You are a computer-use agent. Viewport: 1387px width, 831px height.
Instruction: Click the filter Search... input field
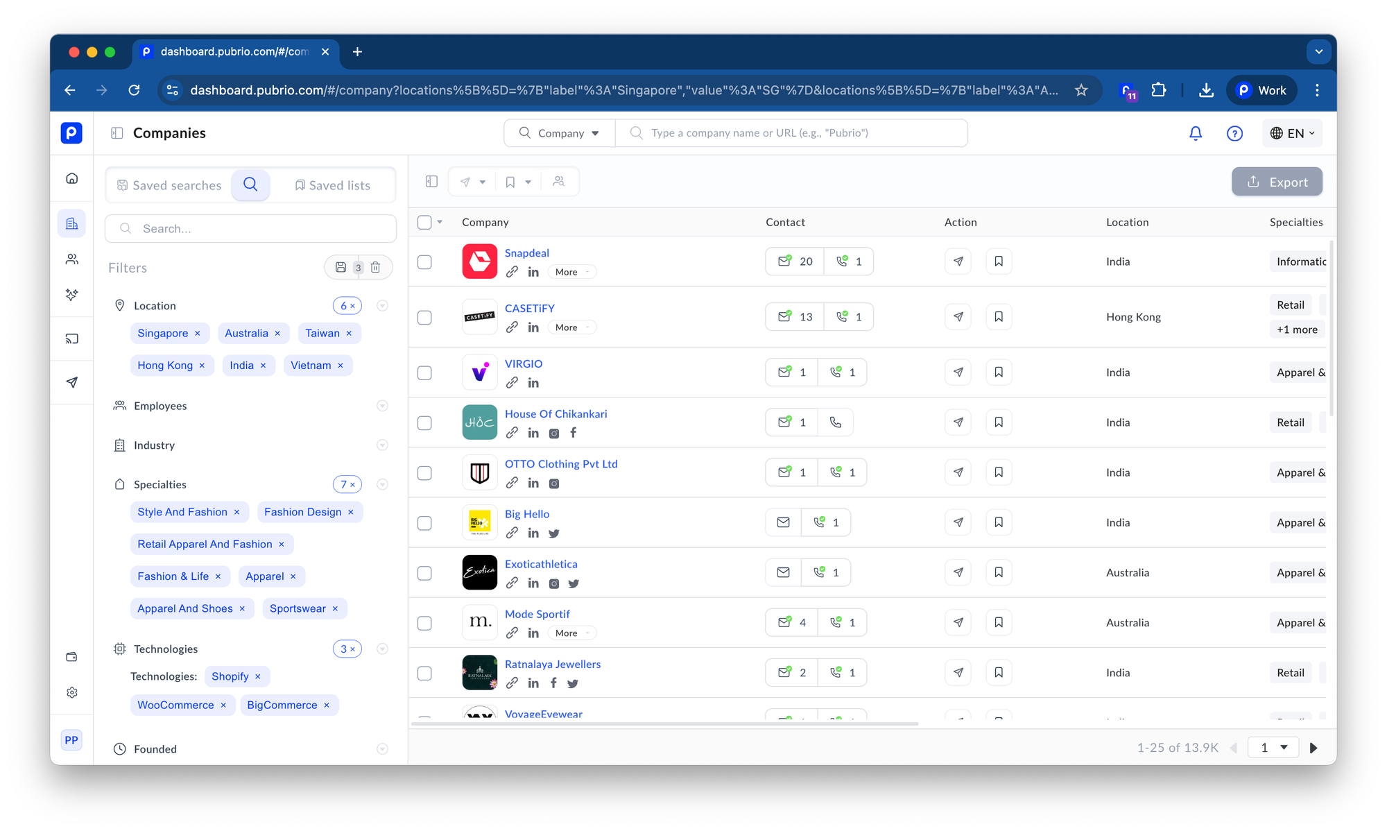click(250, 229)
